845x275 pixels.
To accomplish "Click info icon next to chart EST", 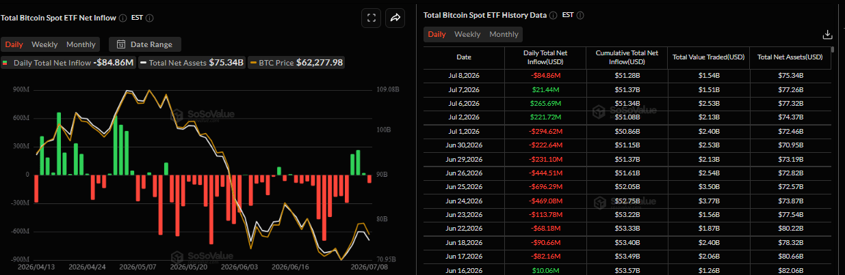I will coord(150,18).
